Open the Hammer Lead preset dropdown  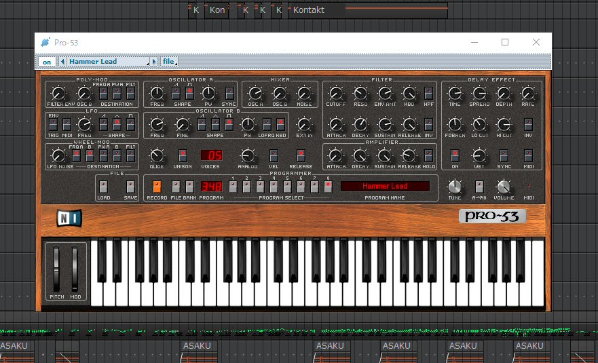(109, 61)
